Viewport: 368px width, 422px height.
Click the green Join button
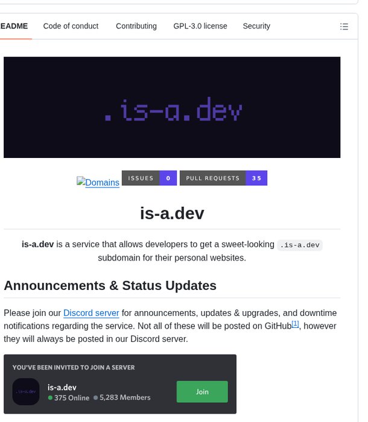tap(202, 392)
